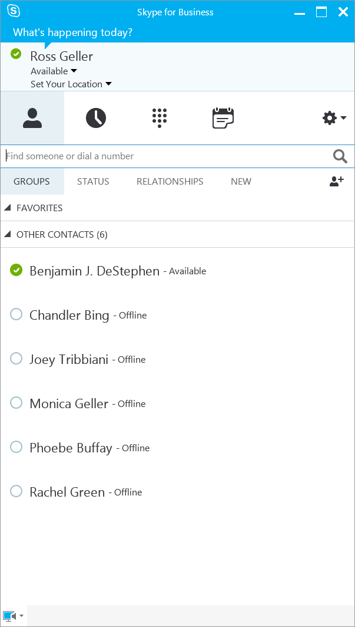
Task: Click the search magnifier icon
Action: (x=340, y=156)
